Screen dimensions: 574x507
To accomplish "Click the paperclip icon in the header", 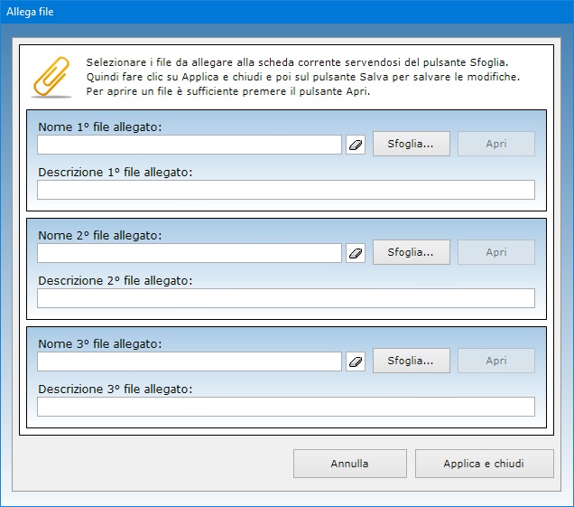I will [51, 77].
